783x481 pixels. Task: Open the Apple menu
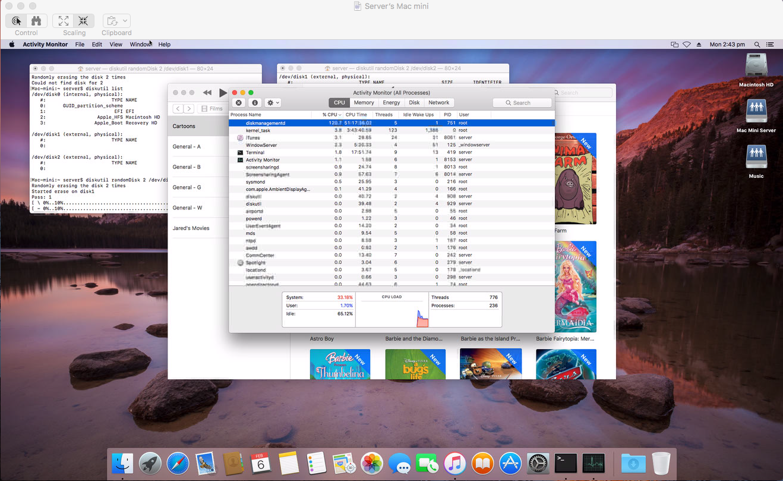(12, 45)
